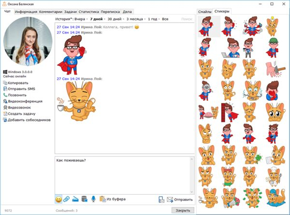Viewport: 290px width, 215px height.
Task: Select the facepalm superhero sticker
Action: point(272,91)
